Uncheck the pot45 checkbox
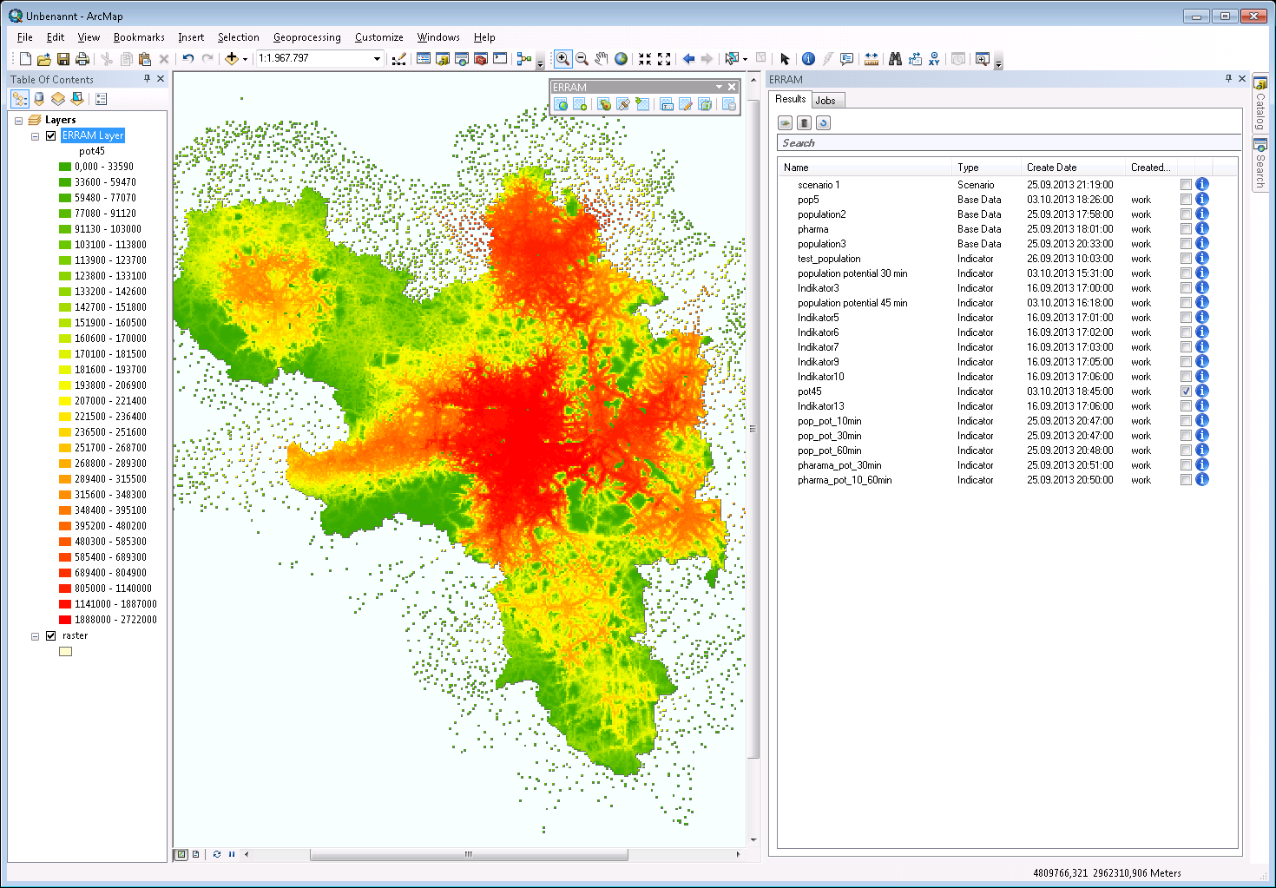This screenshot has height=888, width=1276. point(1186,391)
